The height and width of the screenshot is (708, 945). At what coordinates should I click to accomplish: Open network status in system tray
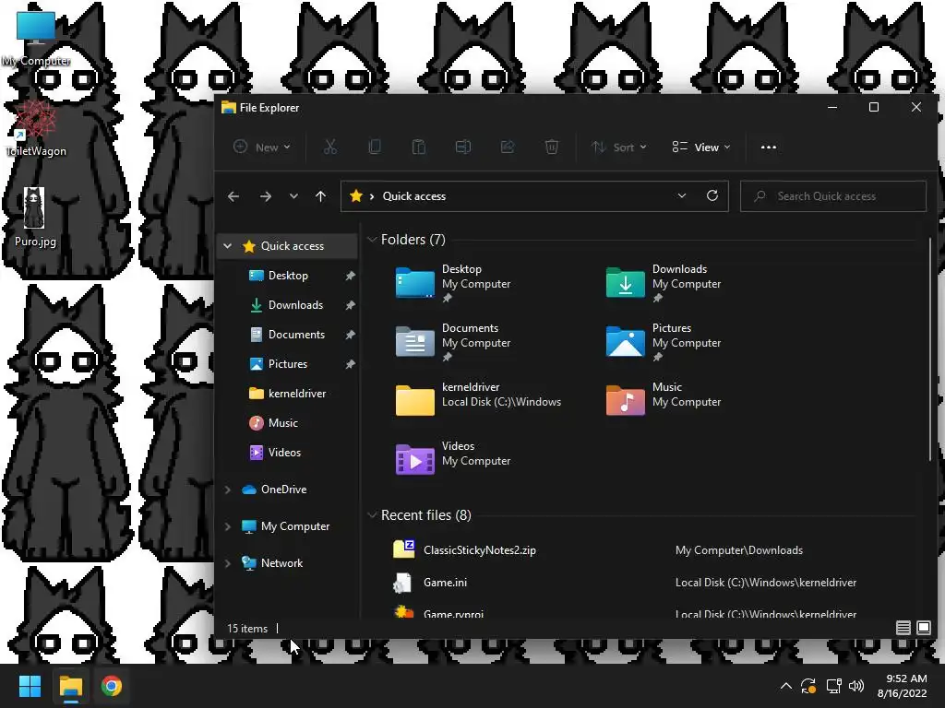(x=833, y=686)
